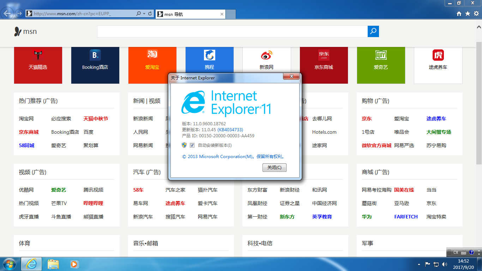Open the 必应搜索 link
482x271 pixels.
61,119
